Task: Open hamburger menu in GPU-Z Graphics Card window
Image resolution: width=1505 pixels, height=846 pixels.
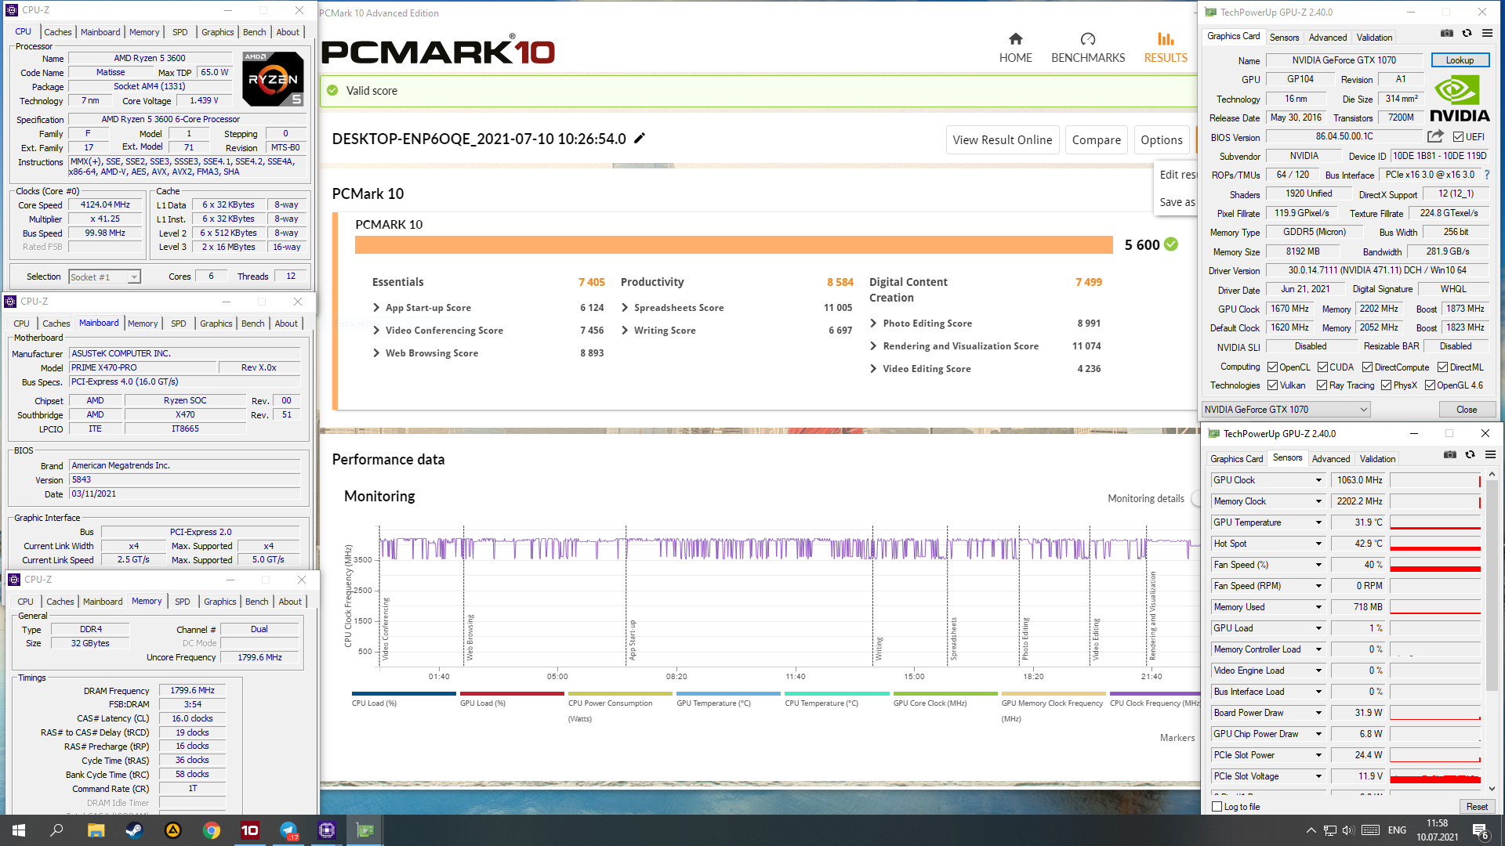Action: 1487,34
